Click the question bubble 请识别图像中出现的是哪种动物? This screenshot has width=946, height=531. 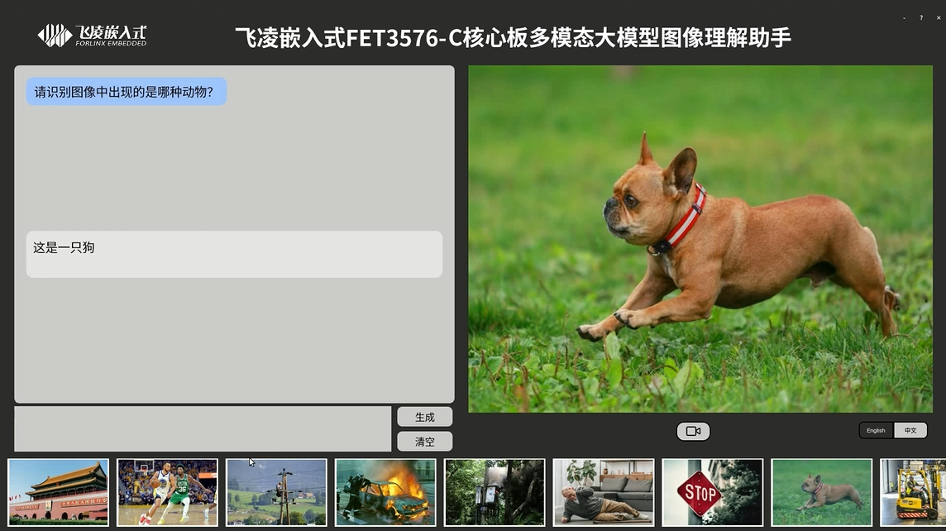[126, 92]
